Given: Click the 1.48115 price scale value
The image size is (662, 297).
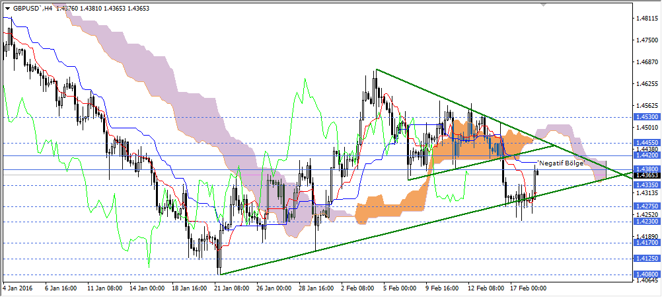Looking at the screenshot, I should [x=646, y=19].
